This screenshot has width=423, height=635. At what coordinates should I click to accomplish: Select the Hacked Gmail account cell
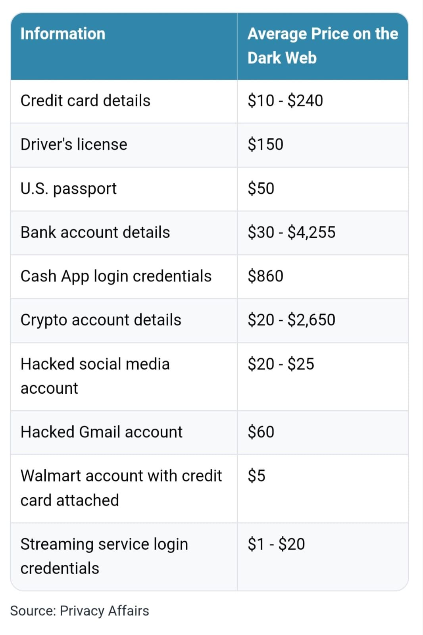101,432
